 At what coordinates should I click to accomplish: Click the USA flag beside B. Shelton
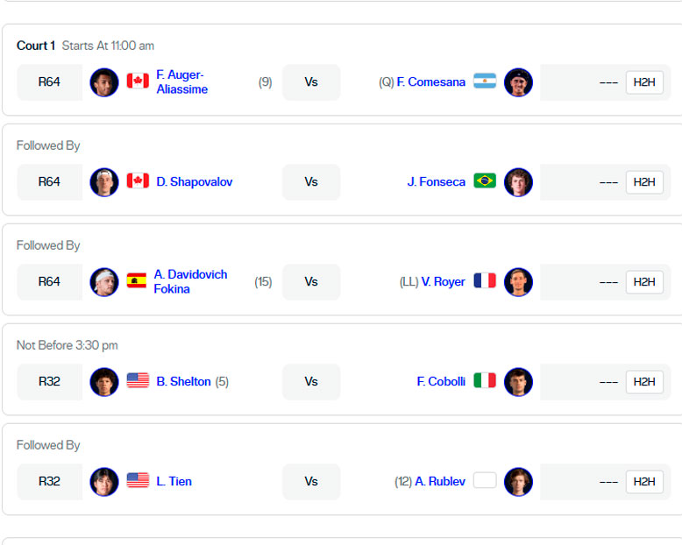coord(138,381)
